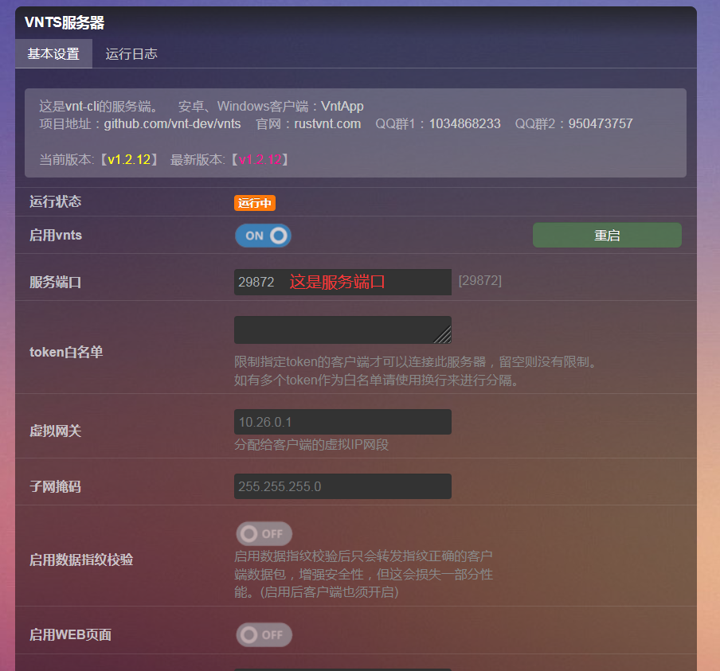720x671 pixels.
Task: Click the 运行中 status badge
Action: 255,203
